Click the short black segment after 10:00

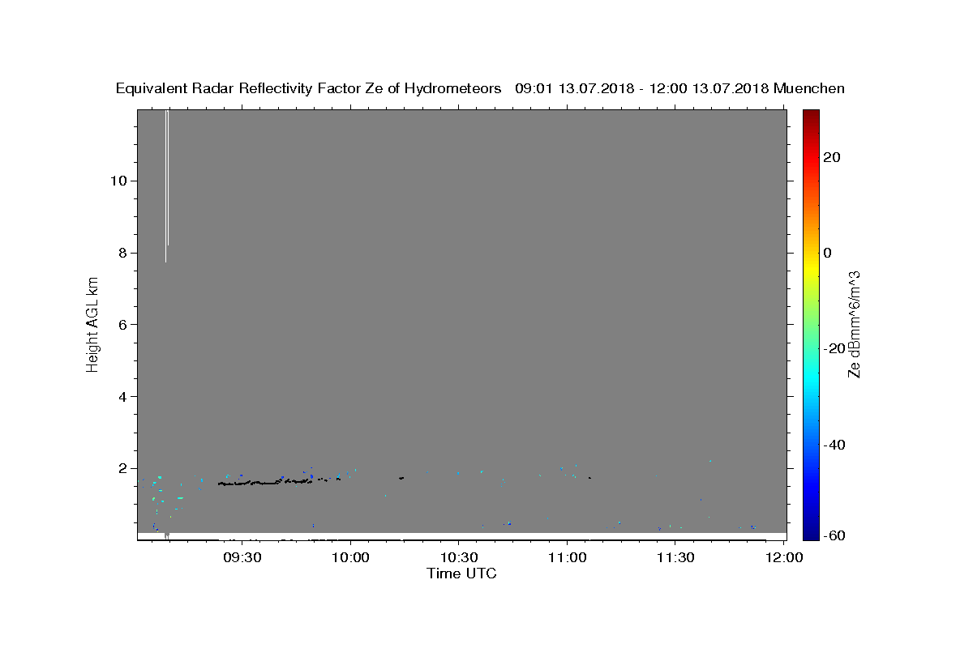pyautogui.click(x=401, y=478)
